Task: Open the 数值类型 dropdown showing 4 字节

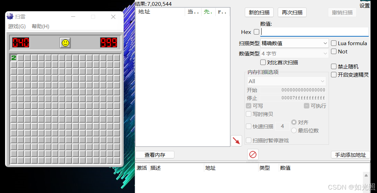Action: [x=295, y=53]
